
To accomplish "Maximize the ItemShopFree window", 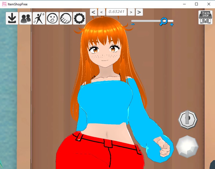I will (196, 4).
